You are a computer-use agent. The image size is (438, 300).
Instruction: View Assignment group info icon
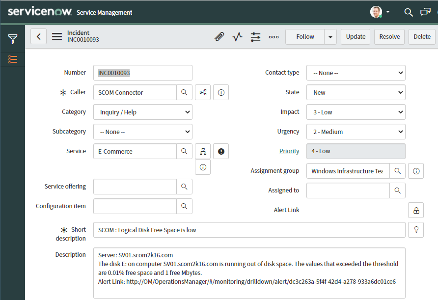[416, 171]
